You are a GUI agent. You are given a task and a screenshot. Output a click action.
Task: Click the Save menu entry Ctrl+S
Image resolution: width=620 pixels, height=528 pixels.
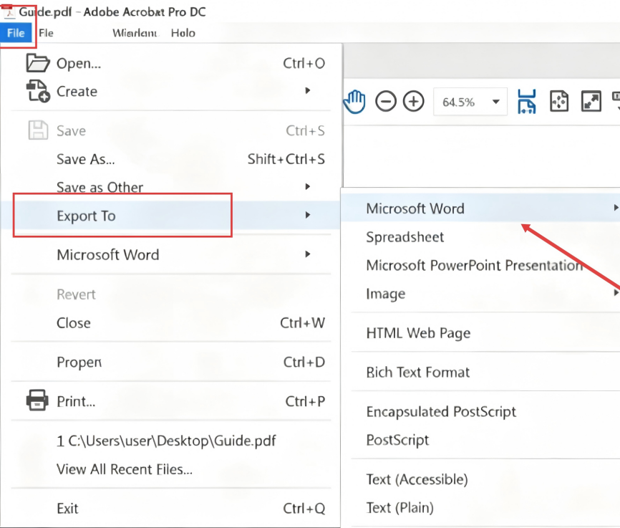point(170,130)
